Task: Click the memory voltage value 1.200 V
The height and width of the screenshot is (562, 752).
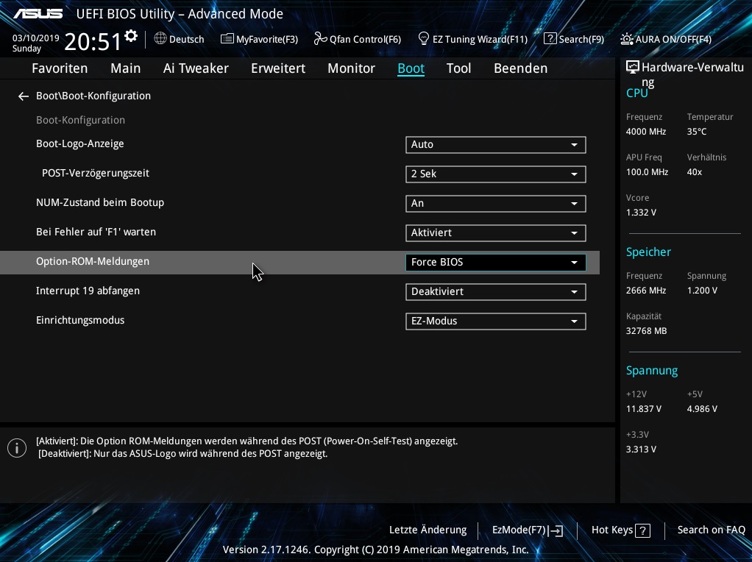Action: click(702, 291)
